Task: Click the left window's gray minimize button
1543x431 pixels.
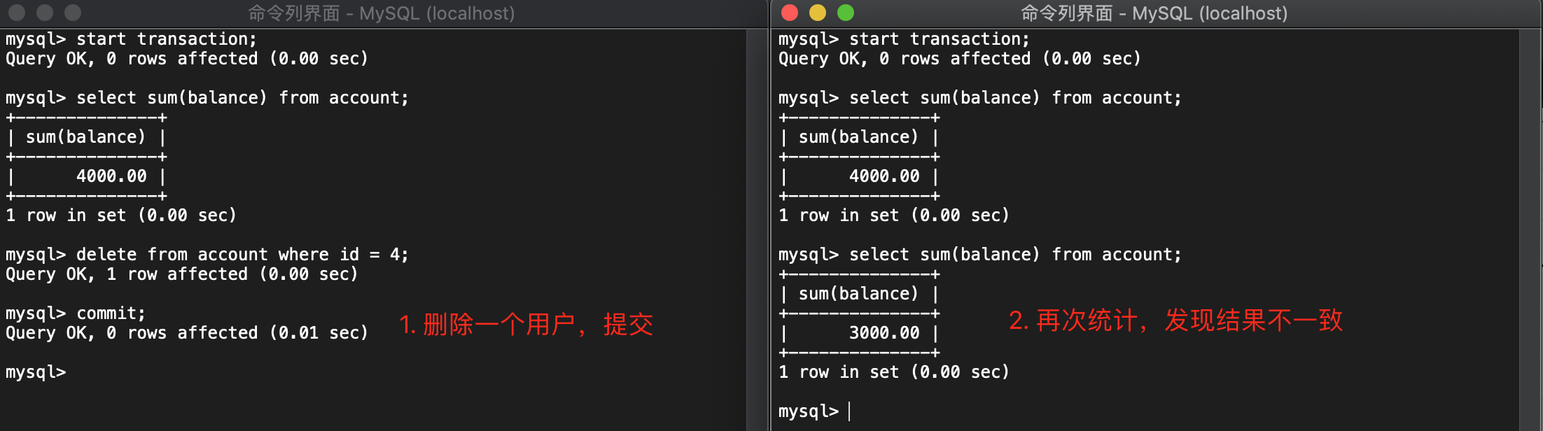Action: (45, 13)
